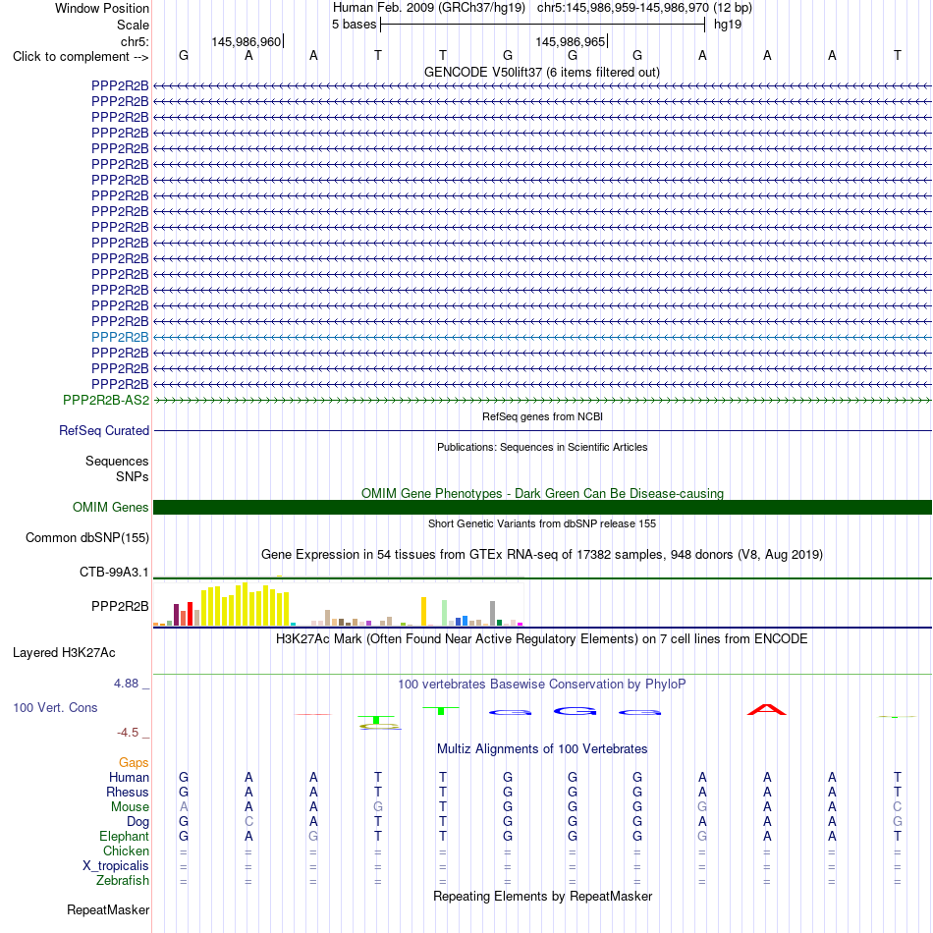
Task: Select the X_tropicalis alignment row label
Action: click(x=116, y=866)
